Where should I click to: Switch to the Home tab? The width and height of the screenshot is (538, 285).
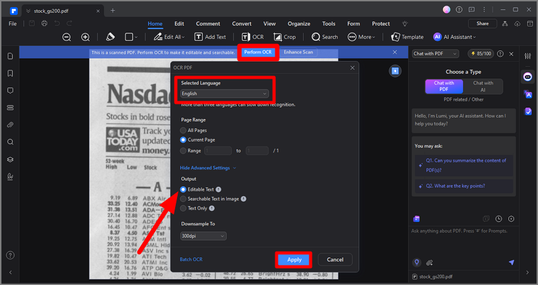155,24
